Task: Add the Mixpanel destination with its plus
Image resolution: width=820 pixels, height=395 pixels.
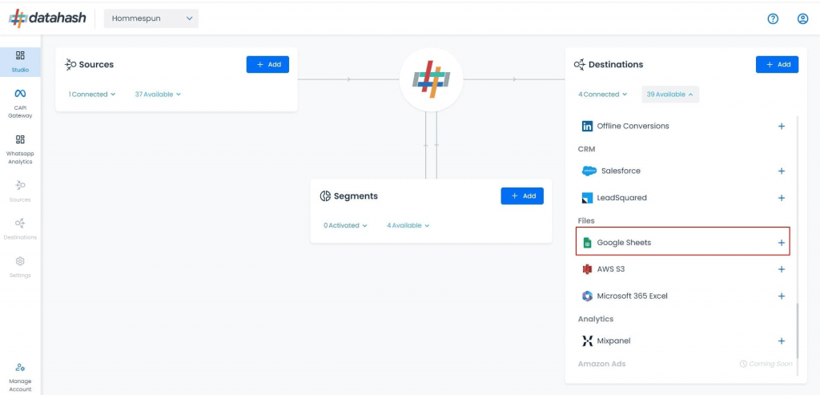Action: 782,341
